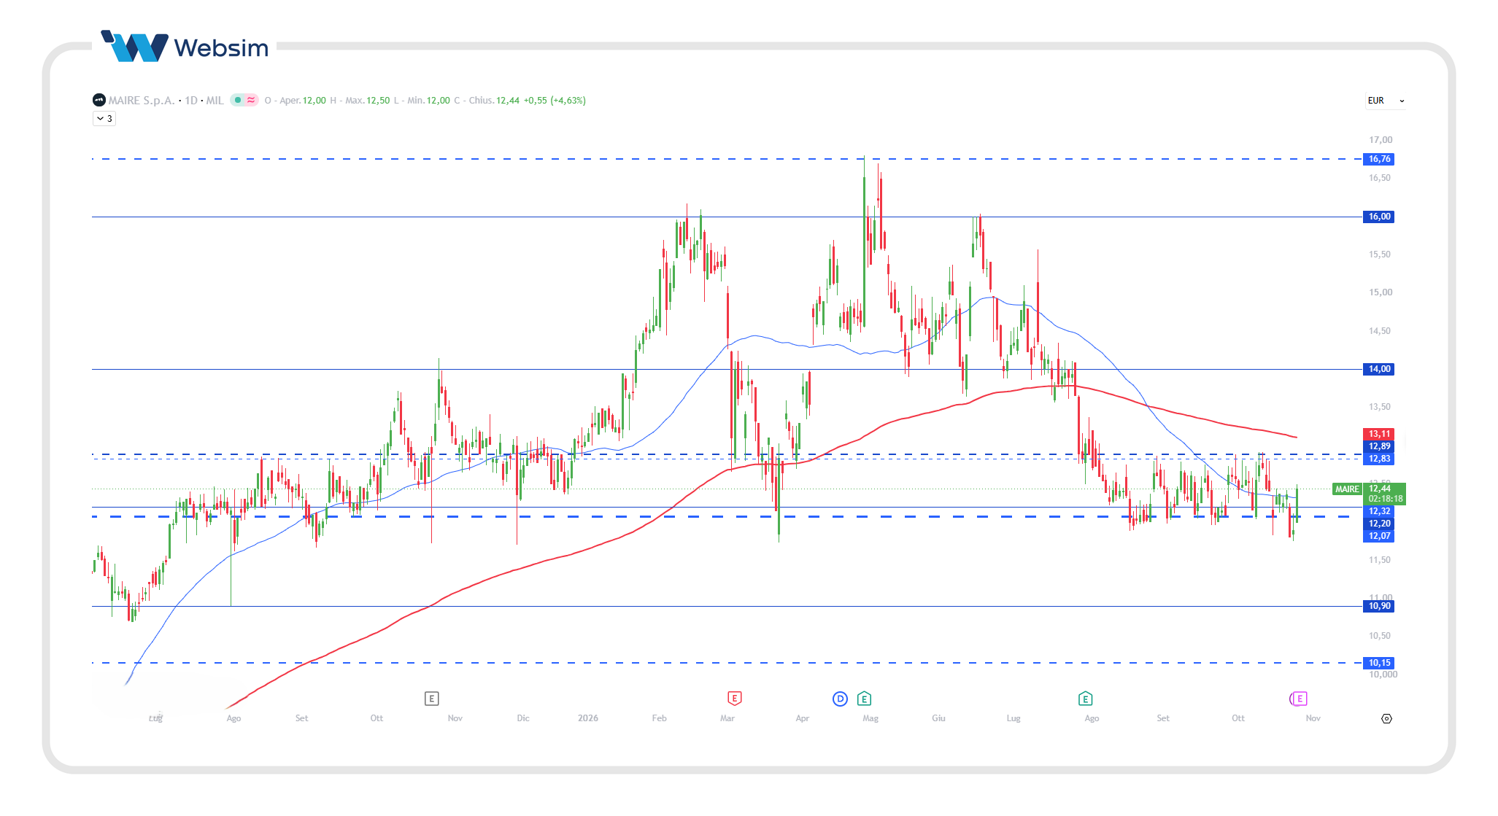Click the green MAIRE price-line label
Viewport: 1498px width, 816px height.
1347,489
